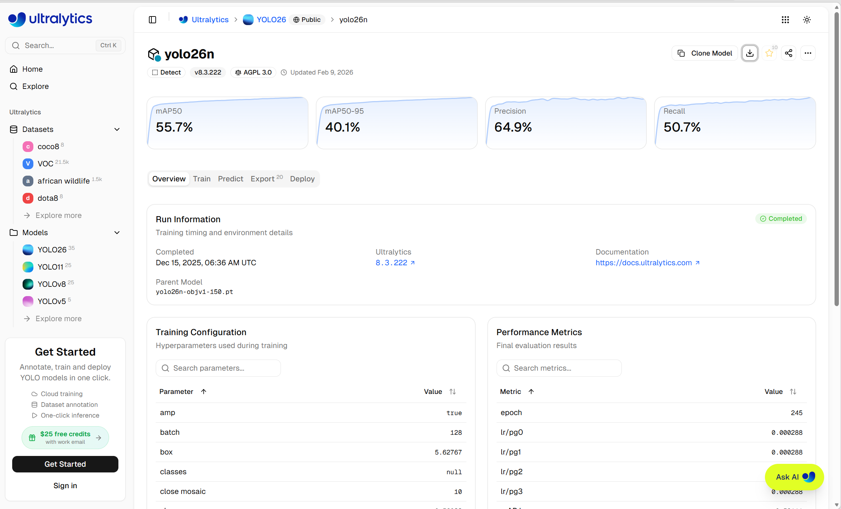Open the YOLO11 models project
This screenshot has height=509, width=841.
tap(47, 267)
